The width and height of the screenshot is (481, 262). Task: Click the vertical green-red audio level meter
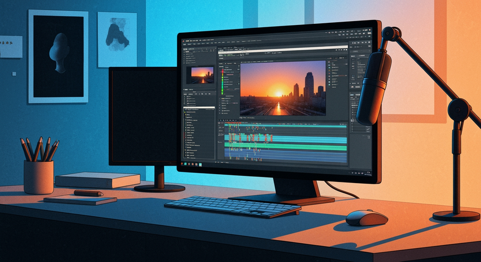pyautogui.click(x=223, y=82)
